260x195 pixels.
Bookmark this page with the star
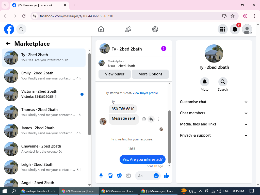[x=233, y=16]
